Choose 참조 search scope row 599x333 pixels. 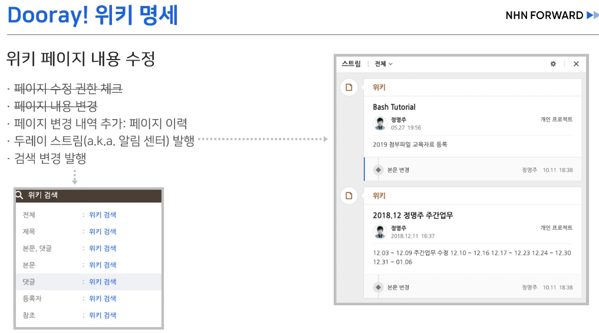(x=88, y=315)
